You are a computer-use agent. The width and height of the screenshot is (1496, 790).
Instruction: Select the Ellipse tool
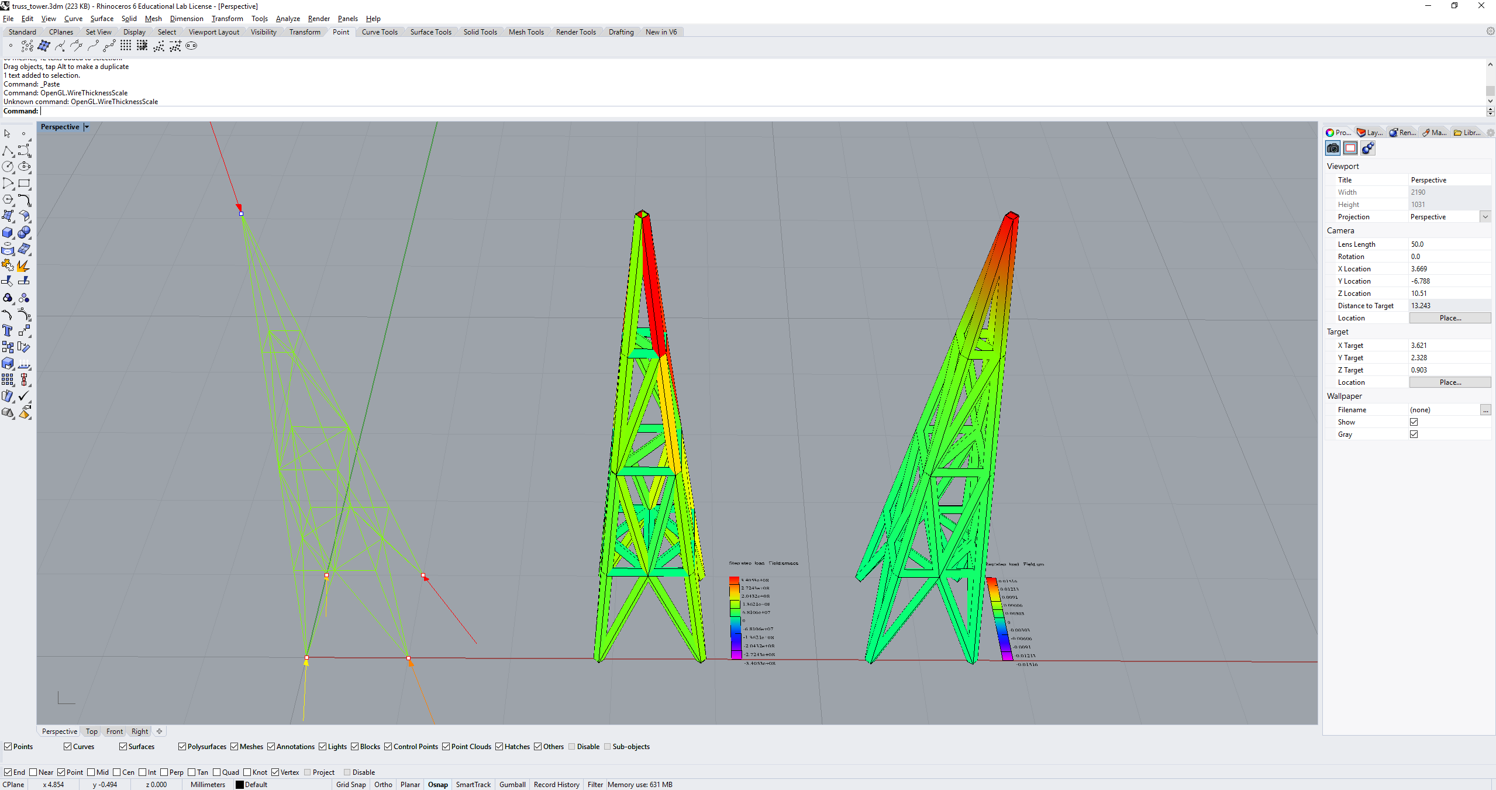[25, 167]
